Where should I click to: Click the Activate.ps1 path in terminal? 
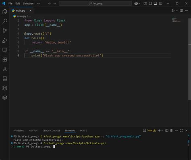(75, 143)
